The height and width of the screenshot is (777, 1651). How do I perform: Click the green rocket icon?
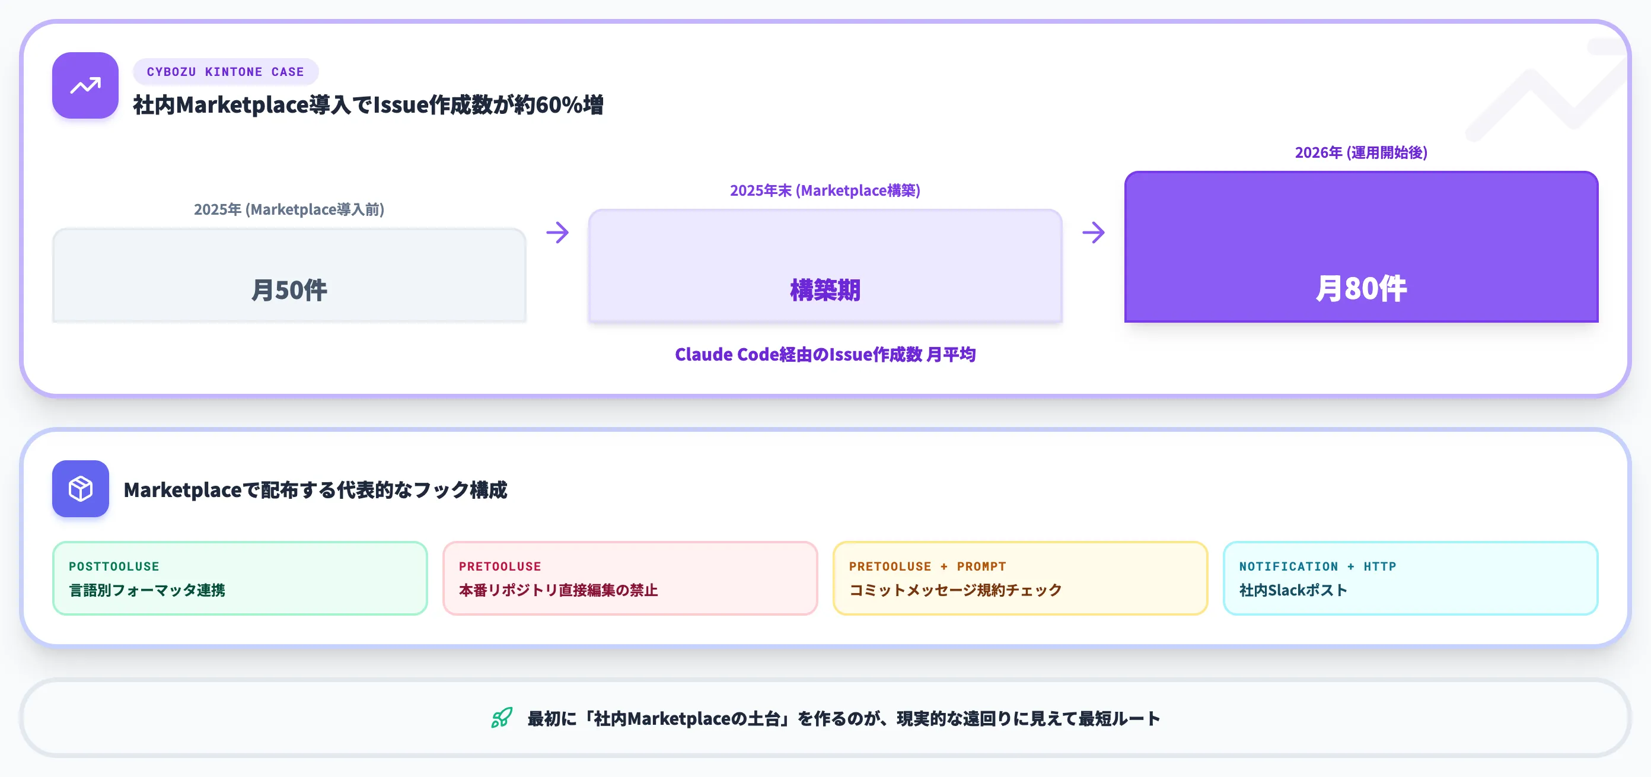pyautogui.click(x=502, y=718)
